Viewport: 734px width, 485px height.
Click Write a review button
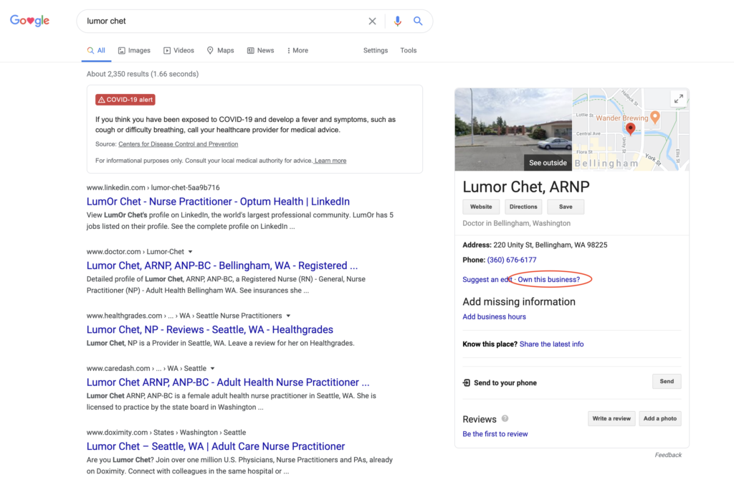(x=611, y=419)
